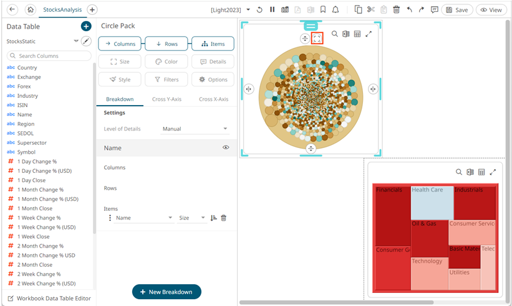
Task: Toggle visibility eye for Name breakdown
Action: click(226, 148)
